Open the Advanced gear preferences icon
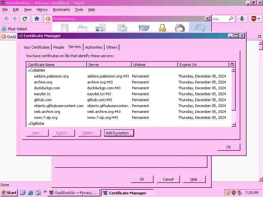Image resolution: width=263 pixels, height=197 pixels. click(200, 28)
